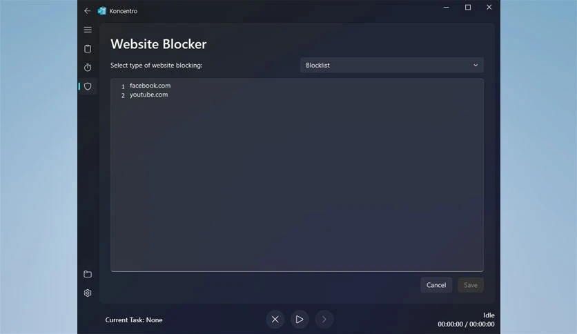Start the timer with play button
Screen dimensions: 577x334
[x=300, y=320]
